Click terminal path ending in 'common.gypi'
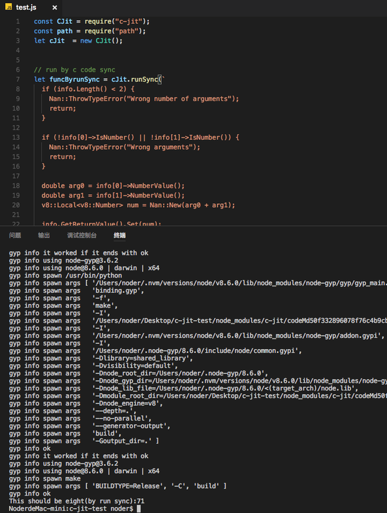The height and width of the screenshot is (513, 387). pyautogui.click(x=197, y=351)
